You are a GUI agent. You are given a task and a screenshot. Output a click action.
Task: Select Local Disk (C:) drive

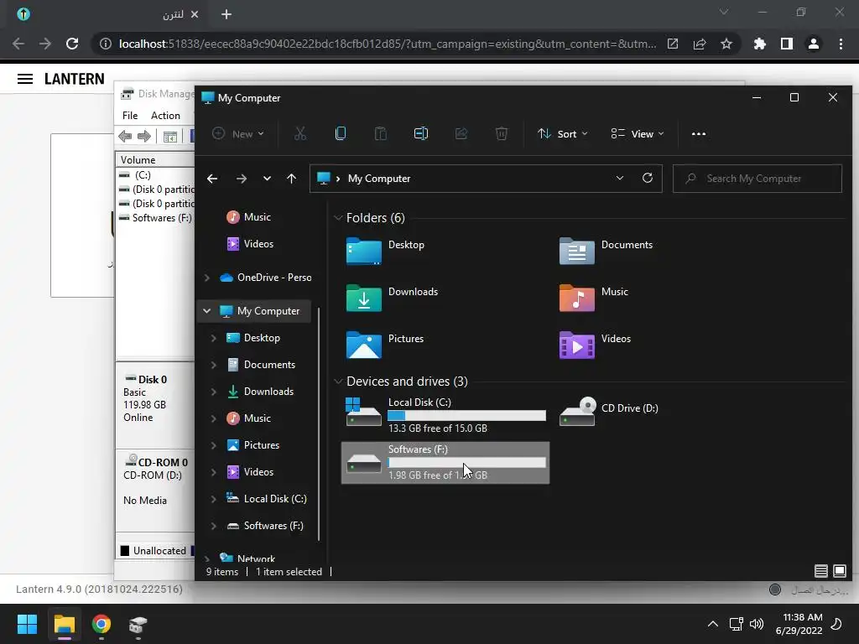[x=445, y=415]
